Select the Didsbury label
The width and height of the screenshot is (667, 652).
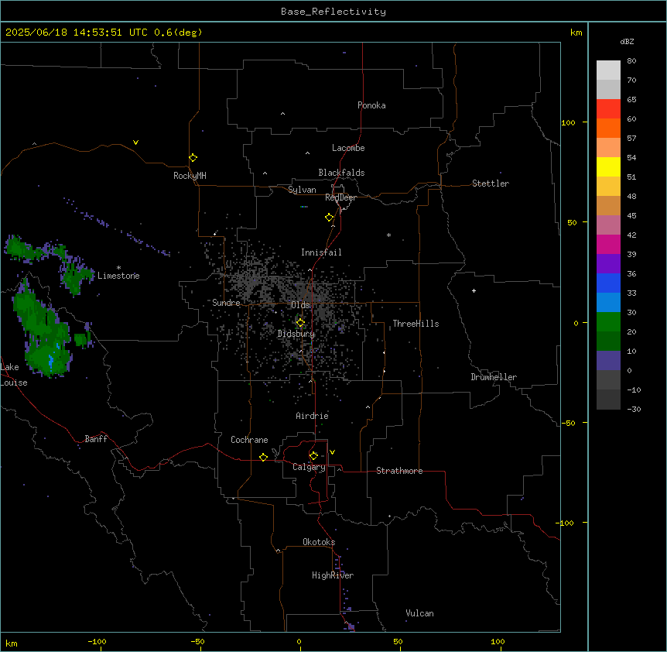tap(296, 334)
